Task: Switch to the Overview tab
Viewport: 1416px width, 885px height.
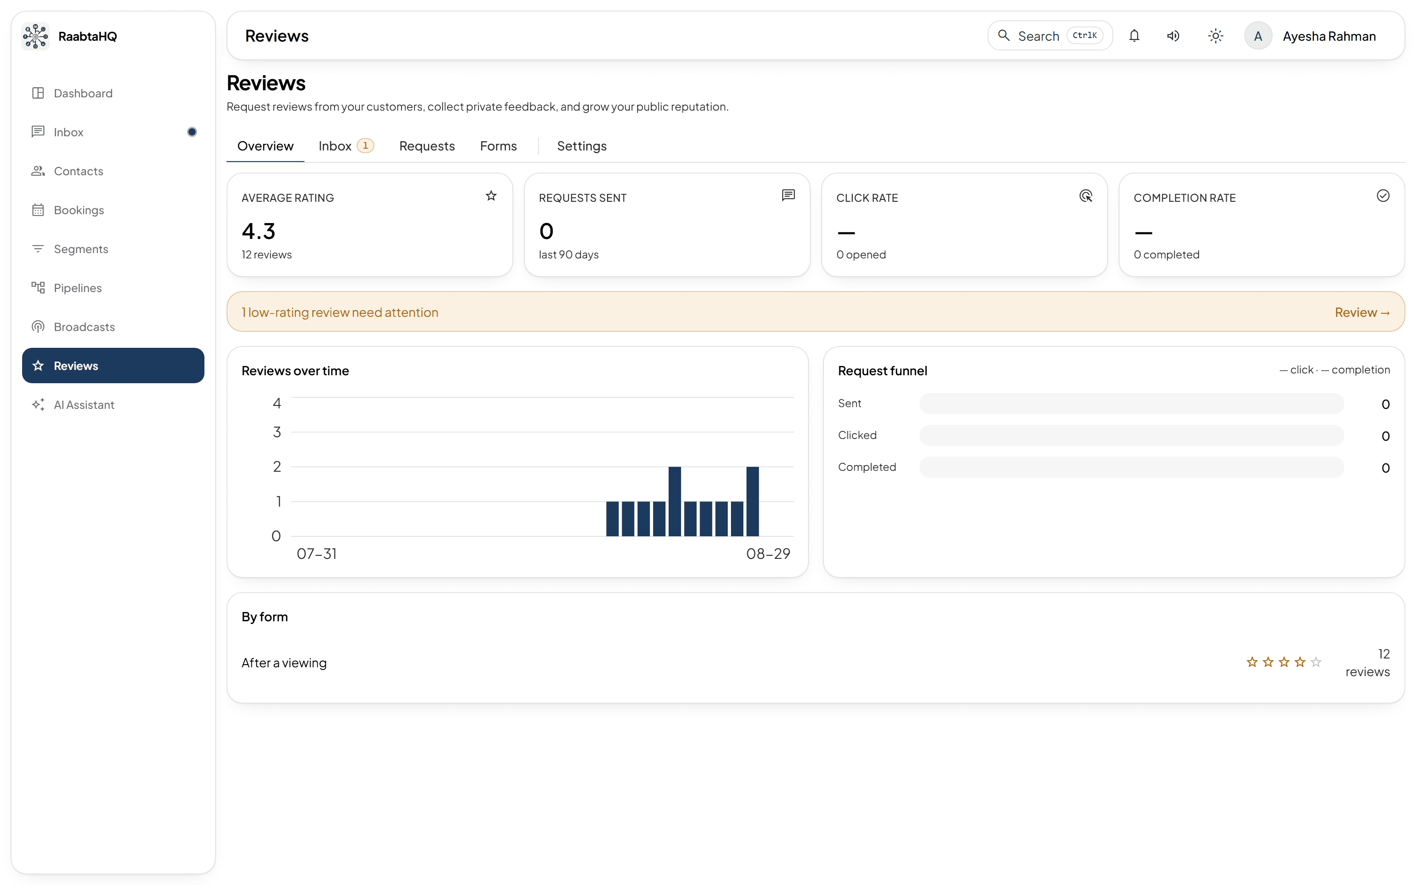Action: (x=265, y=146)
